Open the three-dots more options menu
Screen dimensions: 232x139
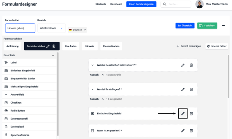(x=223, y=26)
